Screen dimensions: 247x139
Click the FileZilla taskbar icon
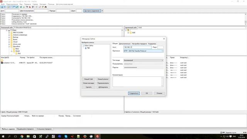click(x=97, y=136)
